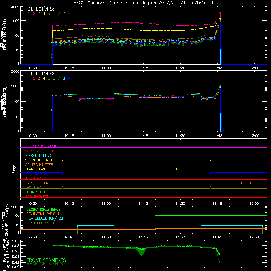Click the DECIMATION_ENERGY legend label

point(43,209)
